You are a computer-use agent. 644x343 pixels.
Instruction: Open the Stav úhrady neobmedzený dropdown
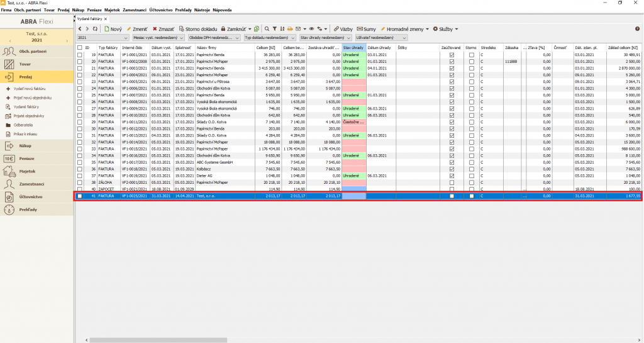click(326, 38)
